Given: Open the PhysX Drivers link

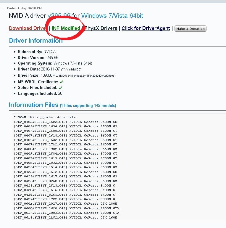Looking at the screenshot, I should tap(101, 28).
